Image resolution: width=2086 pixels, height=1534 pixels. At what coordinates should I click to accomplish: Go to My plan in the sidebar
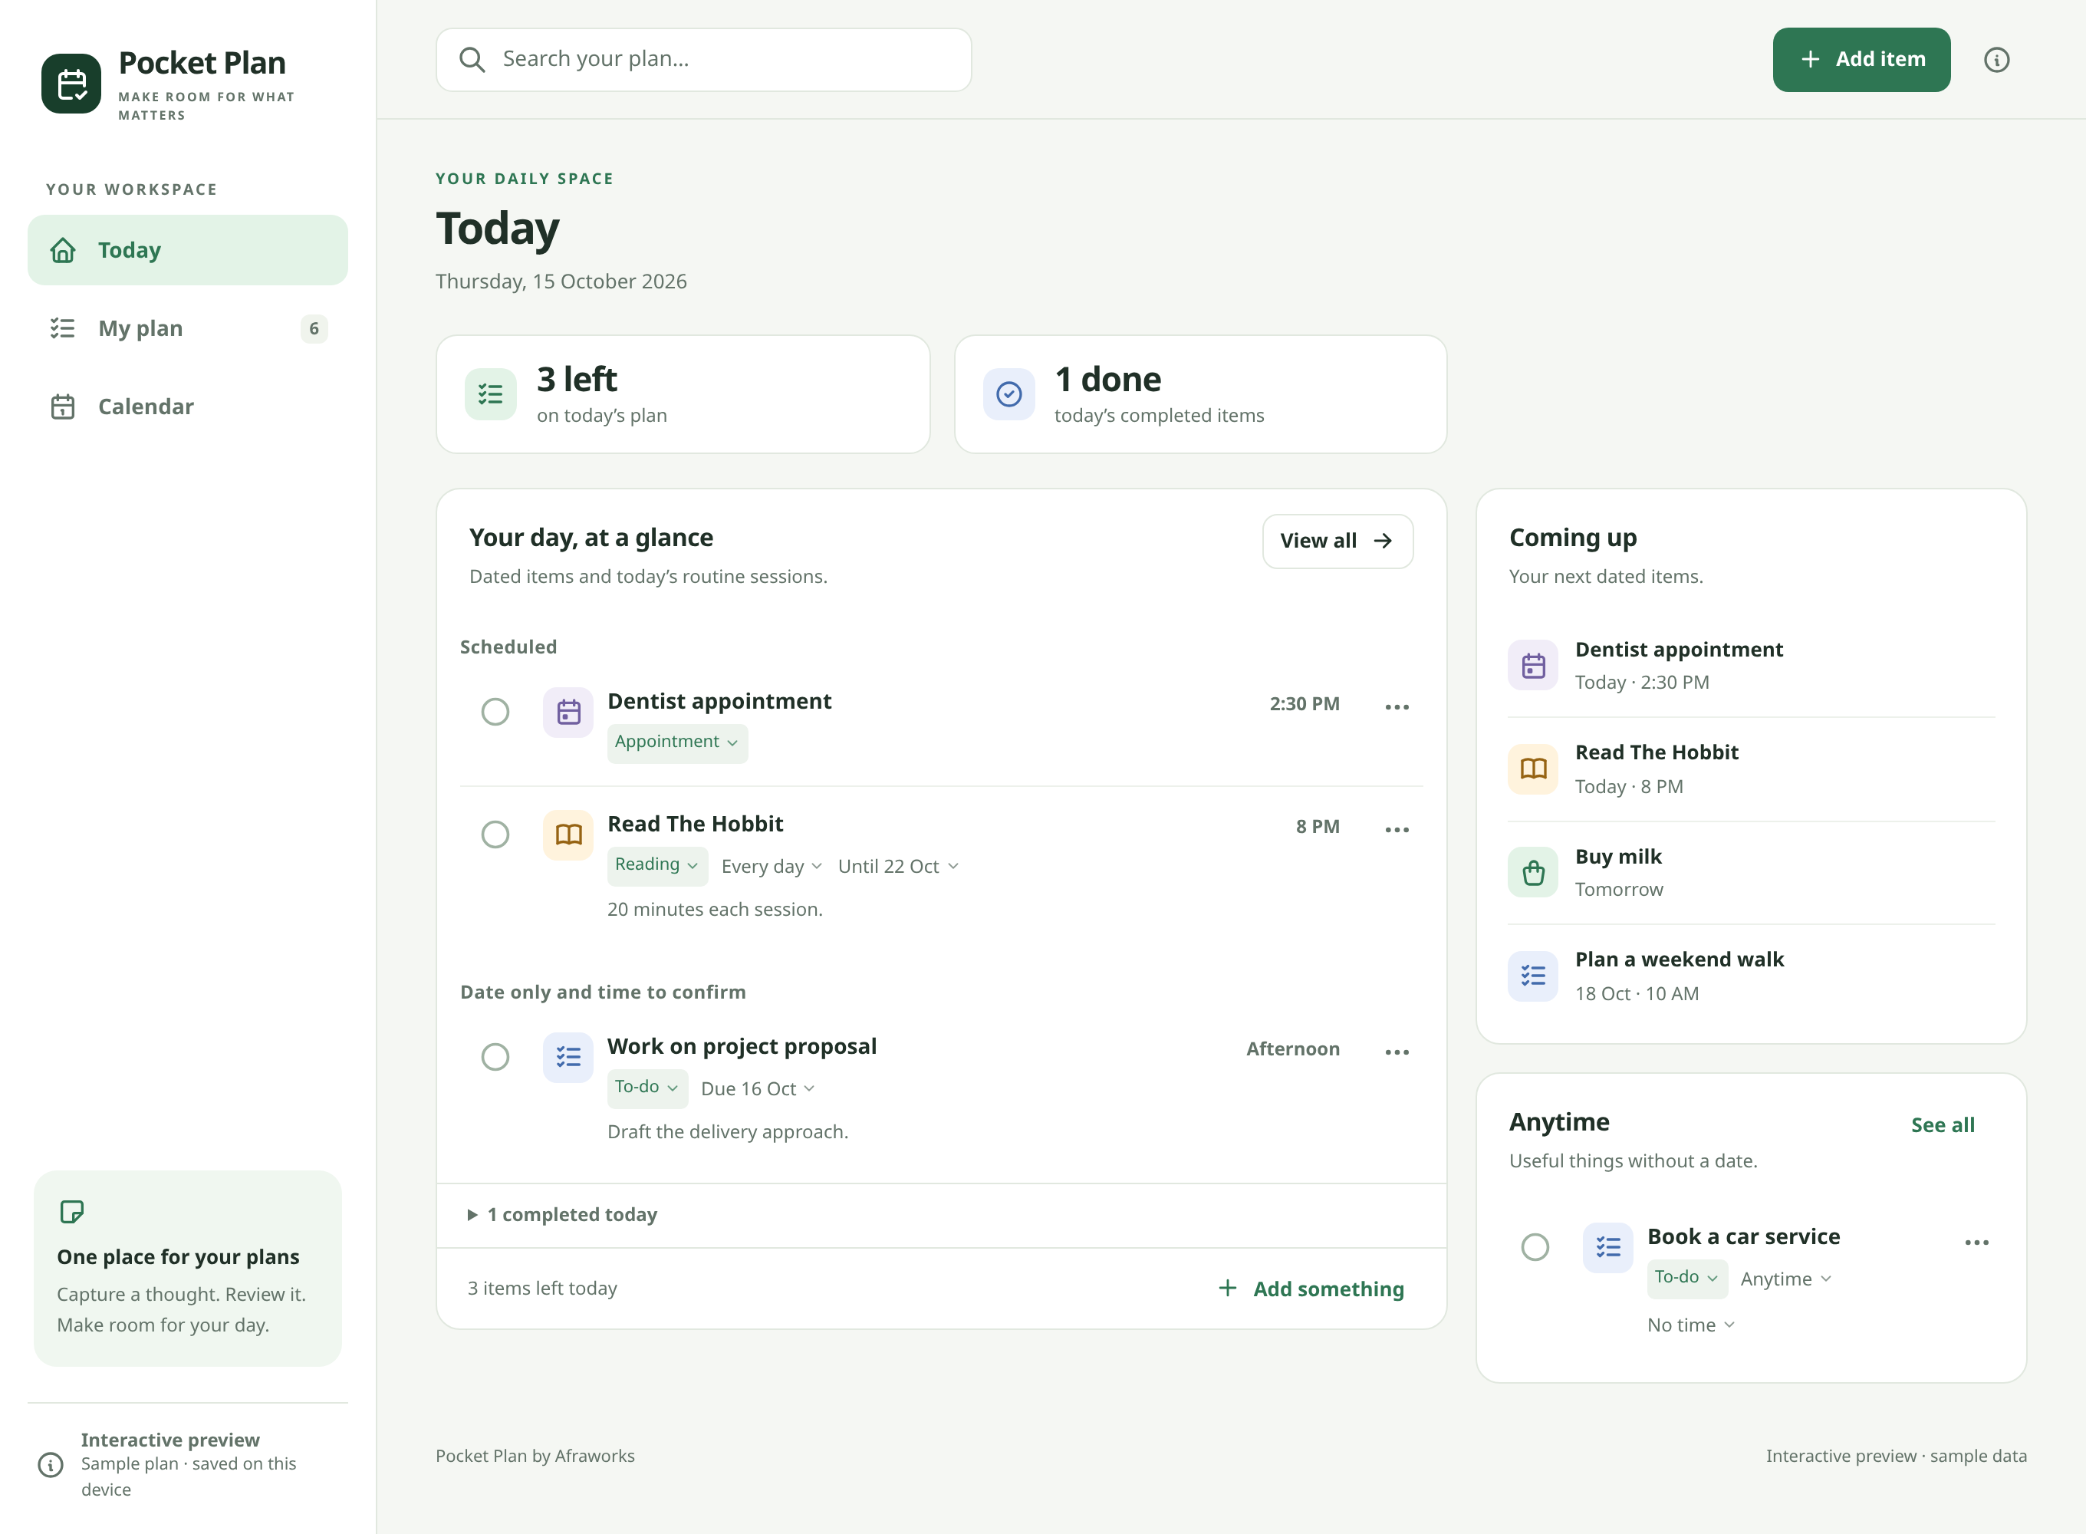[x=188, y=329]
